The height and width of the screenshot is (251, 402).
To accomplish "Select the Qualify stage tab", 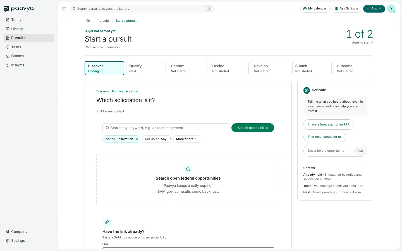I will (x=146, y=68).
